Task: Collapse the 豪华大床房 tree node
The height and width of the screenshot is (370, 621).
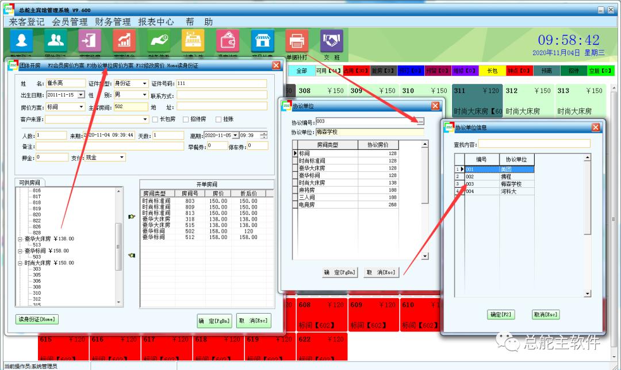Action: [x=20, y=238]
